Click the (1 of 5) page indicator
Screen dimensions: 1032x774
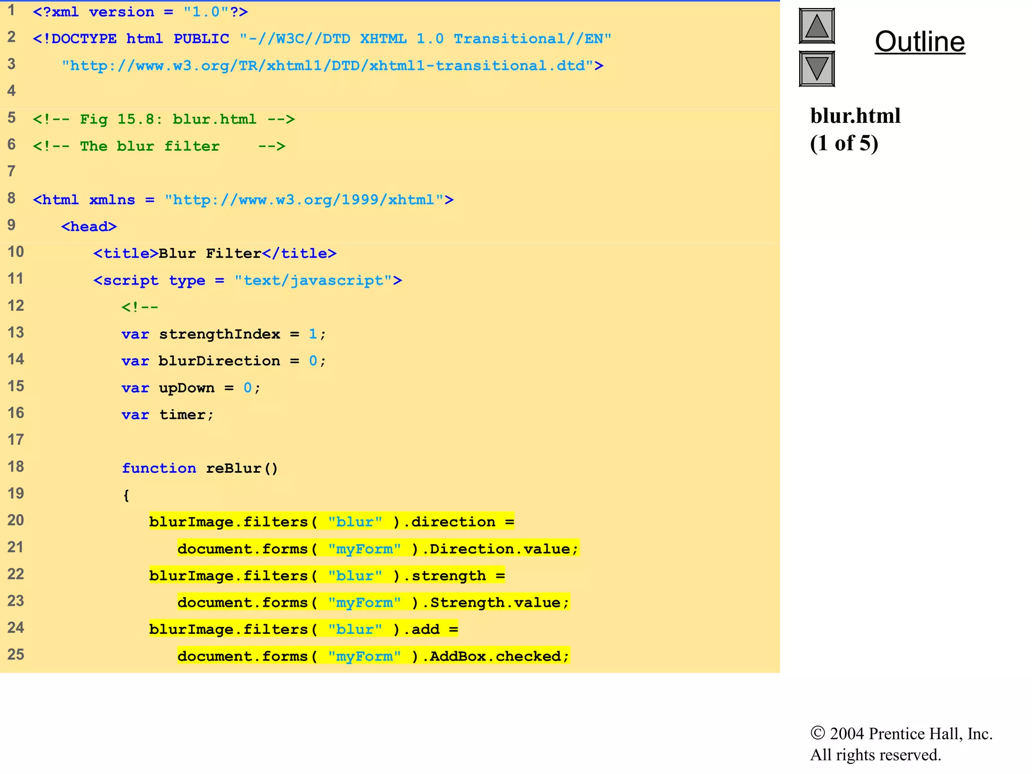(x=844, y=143)
